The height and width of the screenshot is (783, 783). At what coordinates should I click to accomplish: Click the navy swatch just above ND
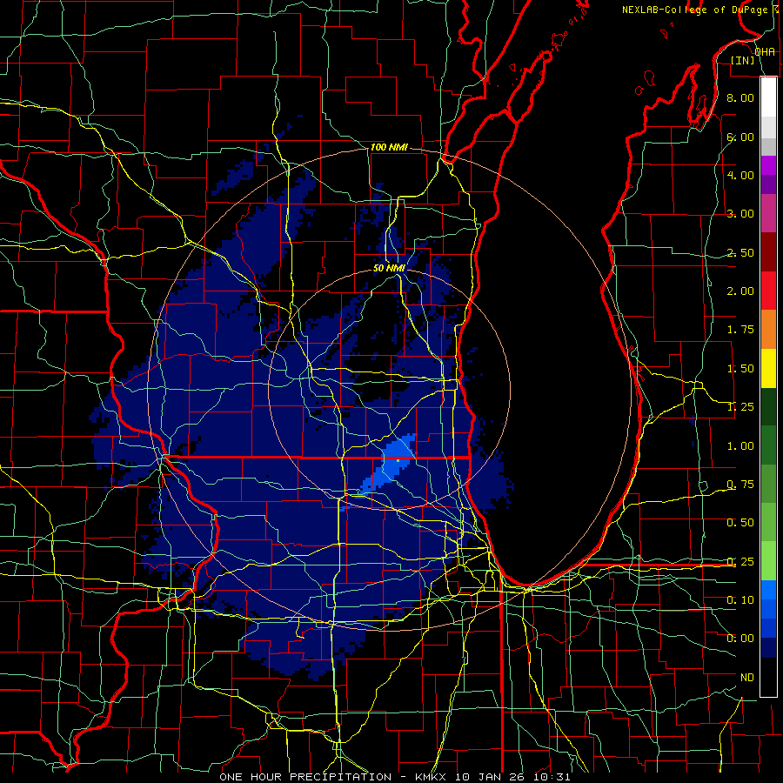(x=768, y=648)
